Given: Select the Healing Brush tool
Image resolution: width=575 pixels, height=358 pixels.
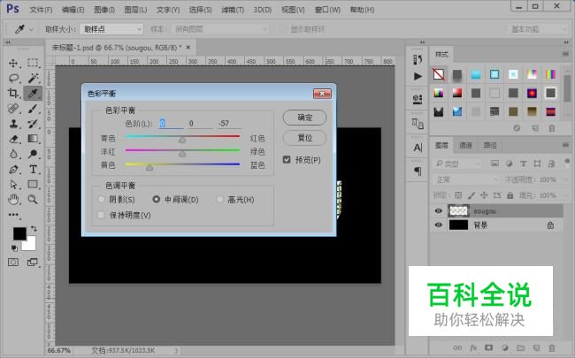Looking at the screenshot, I should click(13, 109).
